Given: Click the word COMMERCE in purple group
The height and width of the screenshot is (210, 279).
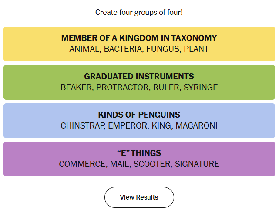Looking at the screenshot, I should (83, 164).
